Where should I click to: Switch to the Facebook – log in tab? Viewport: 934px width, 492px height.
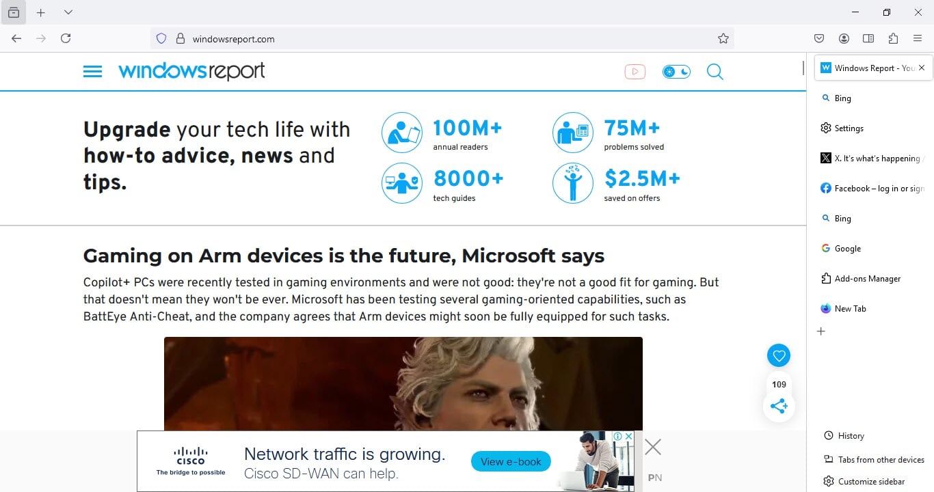click(x=872, y=189)
